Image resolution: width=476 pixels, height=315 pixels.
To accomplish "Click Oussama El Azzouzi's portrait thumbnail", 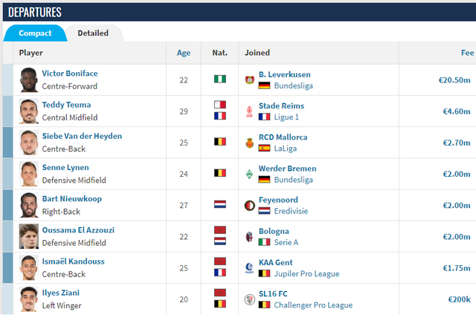I will point(29,236).
